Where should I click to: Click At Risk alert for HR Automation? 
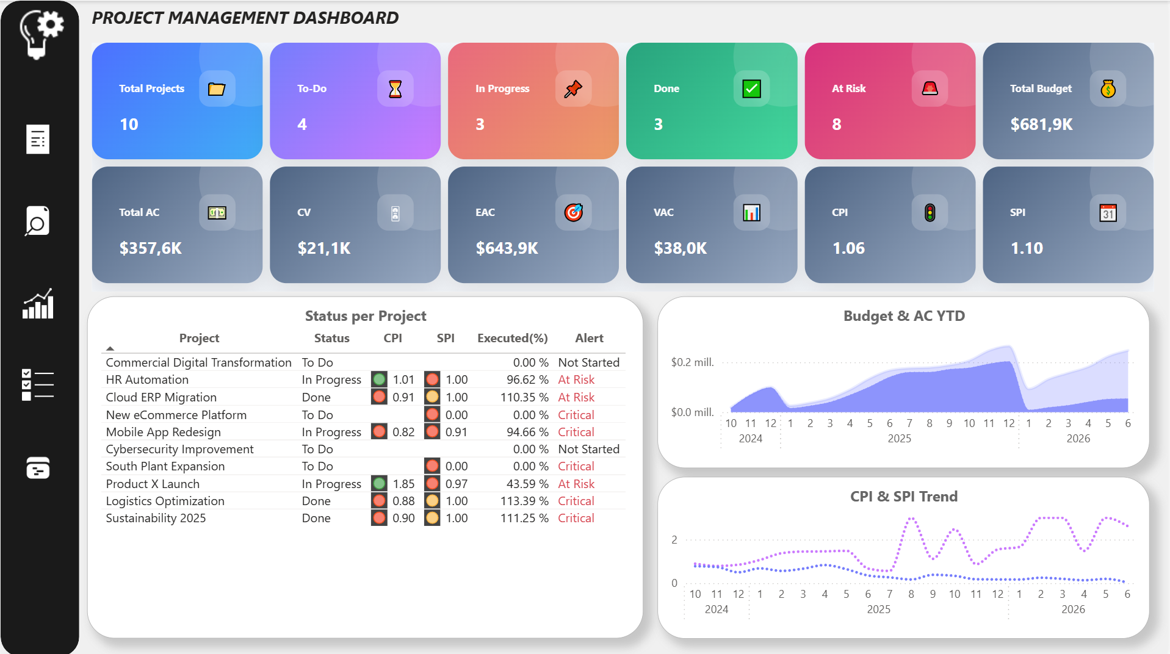pos(576,379)
